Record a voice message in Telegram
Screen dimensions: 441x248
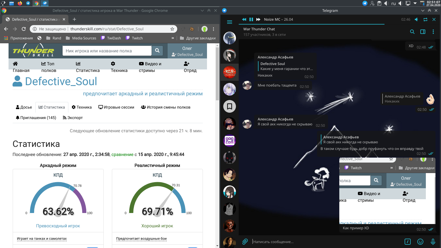pos(433,242)
